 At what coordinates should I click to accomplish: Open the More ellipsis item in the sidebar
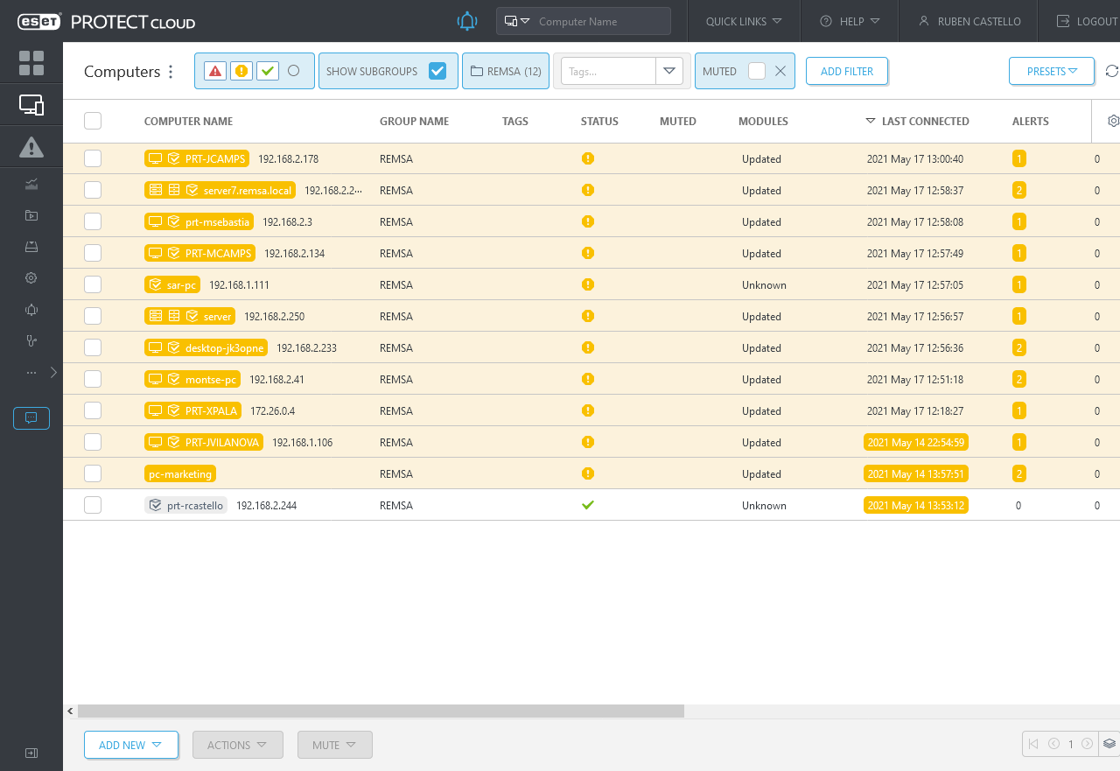pos(31,373)
